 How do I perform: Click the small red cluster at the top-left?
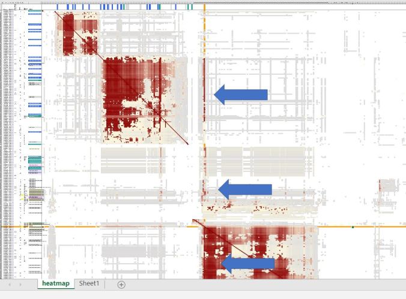(x=76, y=34)
